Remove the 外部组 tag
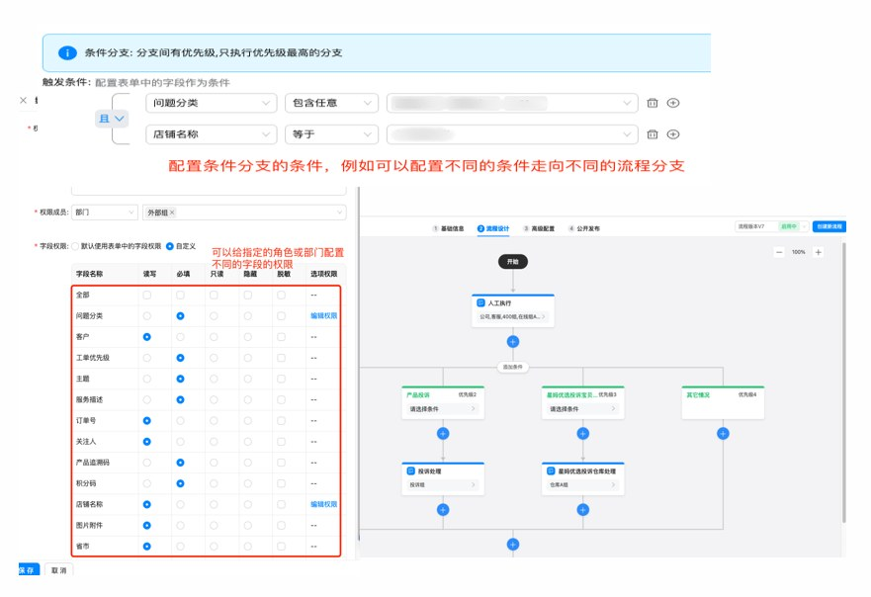Image resolution: width=871 pixels, height=597 pixels. [172, 213]
